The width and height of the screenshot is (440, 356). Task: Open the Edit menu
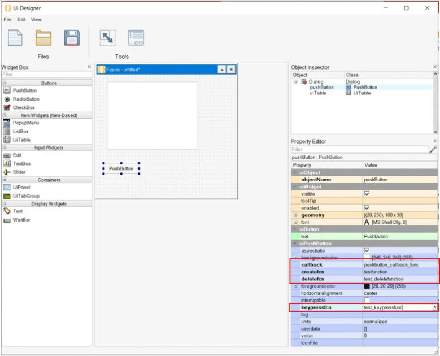click(21, 20)
